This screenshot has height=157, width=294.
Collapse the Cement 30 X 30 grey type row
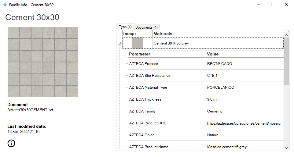119,43
